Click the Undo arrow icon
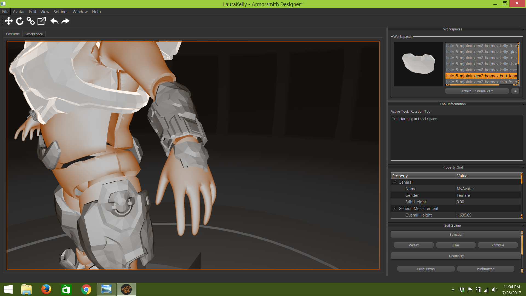Screen dimensions: 526x296 (54, 21)
